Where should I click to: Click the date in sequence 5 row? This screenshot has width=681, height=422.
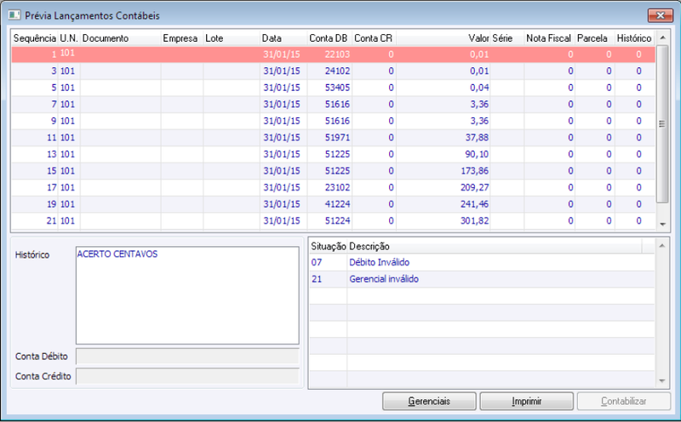[x=282, y=88]
